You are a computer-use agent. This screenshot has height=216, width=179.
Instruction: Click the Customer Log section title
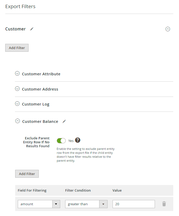pyautogui.click(x=36, y=104)
